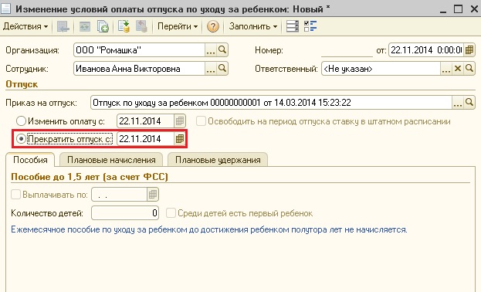Click the Изменить оплату date field

click(x=145, y=121)
